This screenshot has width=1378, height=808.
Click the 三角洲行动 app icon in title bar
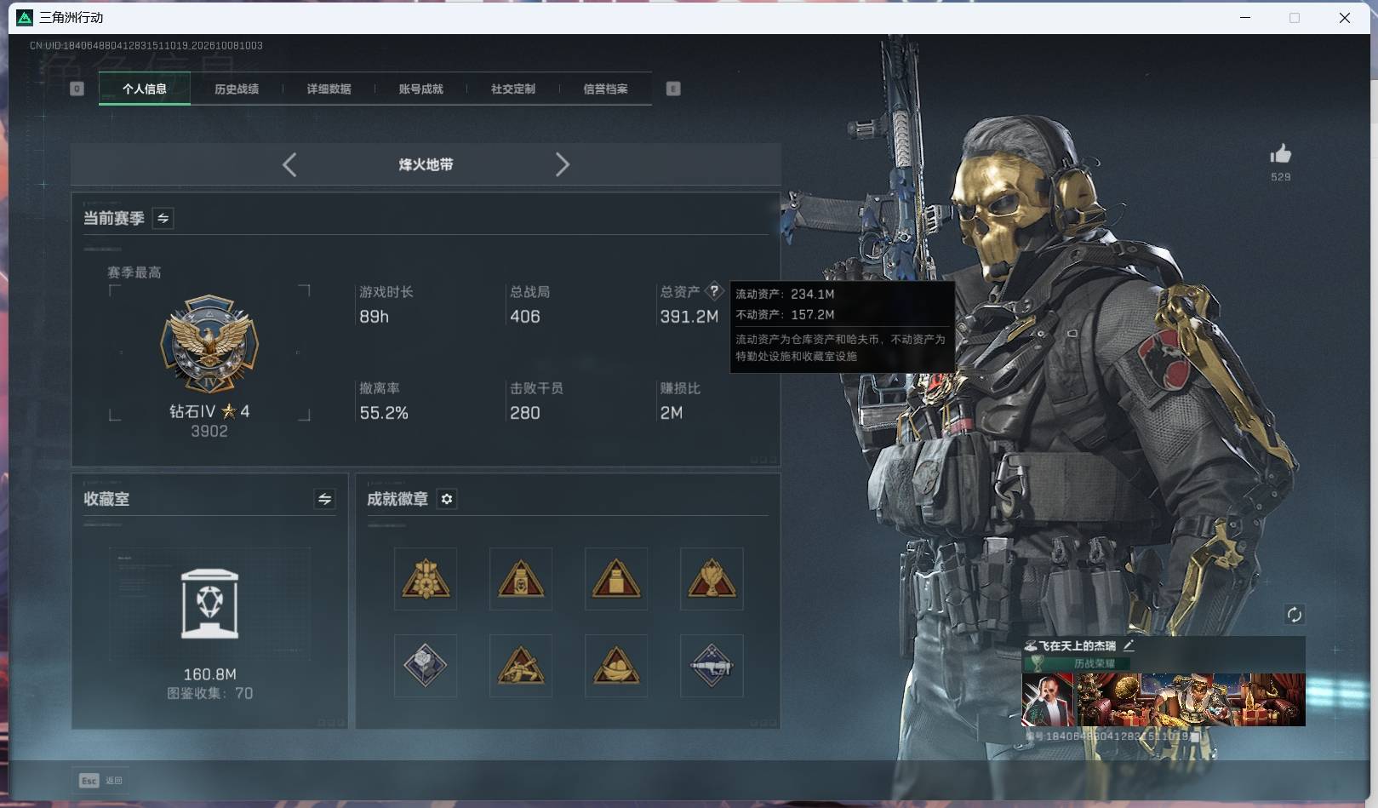coord(25,17)
